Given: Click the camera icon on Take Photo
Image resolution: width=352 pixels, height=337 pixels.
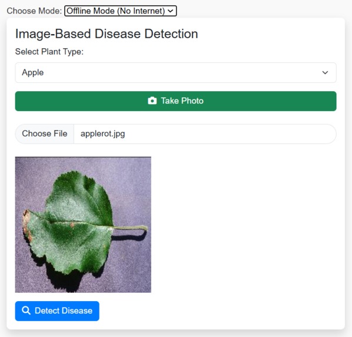Looking at the screenshot, I should [152, 101].
